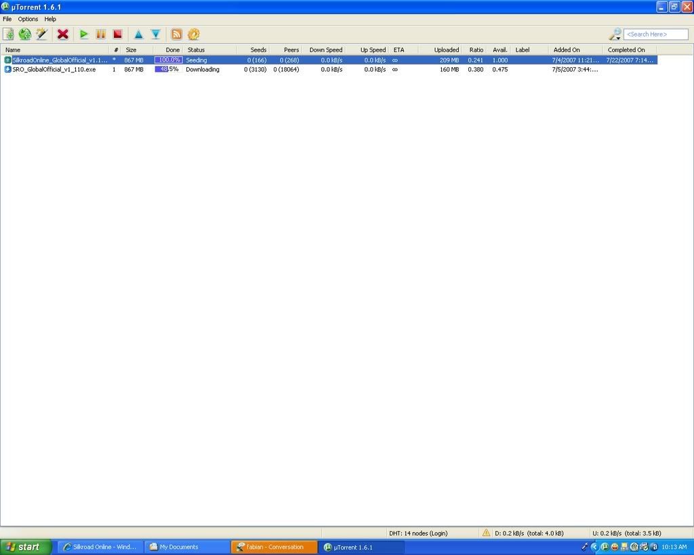Screen dimensions: 694x555
Task: Click the smiley face messenger tray icon
Action: pyautogui.click(x=615, y=547)
